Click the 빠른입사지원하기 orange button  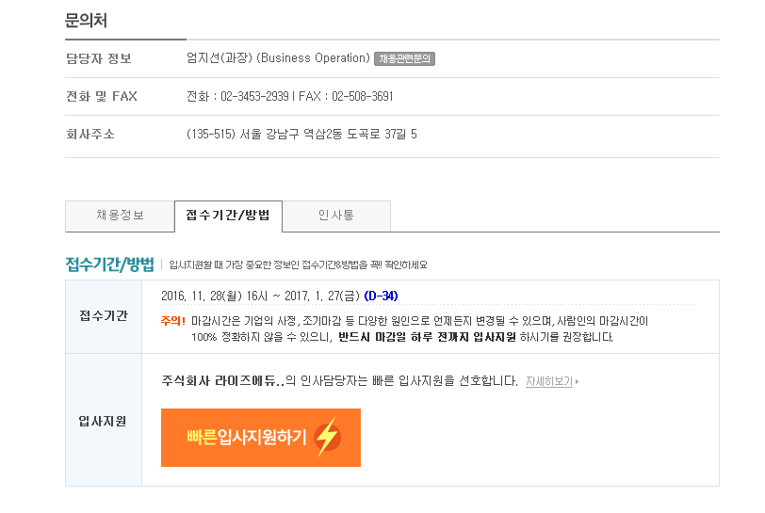pyautogui.click(x=261, y=438)
